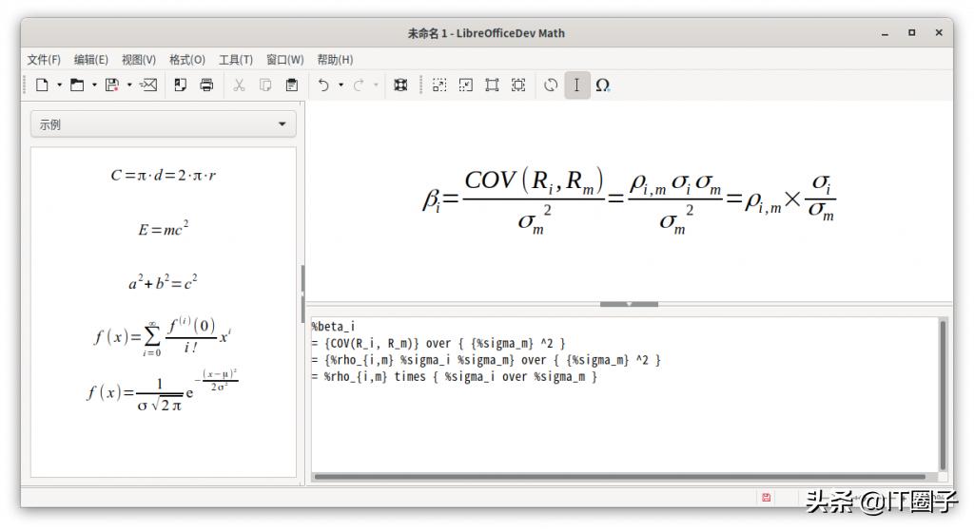
Task: Minimize the LibreOfficeDev Math window
Action: (x=885, y=33)
